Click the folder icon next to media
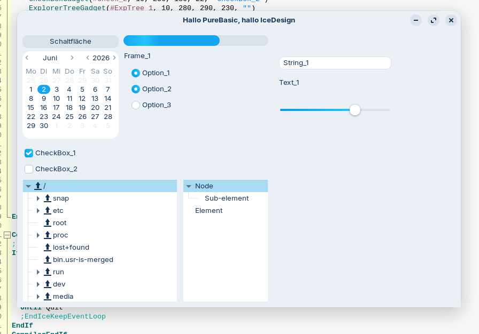The width and height of the screenshot is (479, 334). point(48,297)
